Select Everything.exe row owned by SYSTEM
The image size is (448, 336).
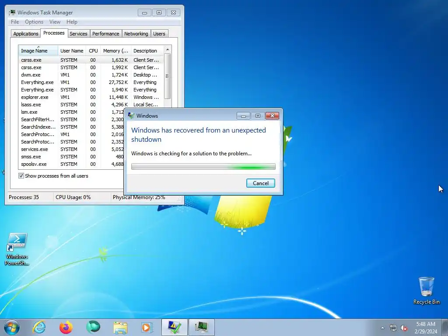click(x=91, y=90)
